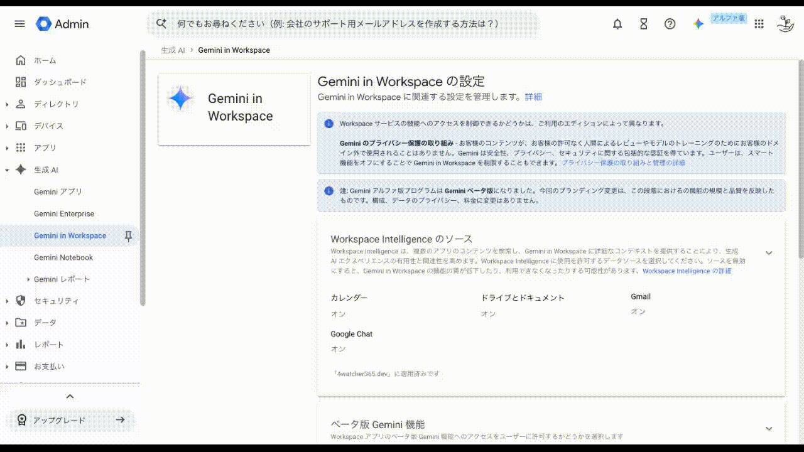Image resolution: width=804 pixels, height=452 pixels.
Task: Expand the Directory tree item
Action: coord(7,104)
